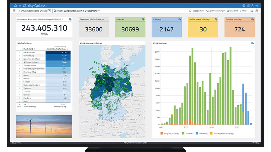Go to the Cadenza home icon
This screenshot has width=271, height=152.
(x=15, y=6)
